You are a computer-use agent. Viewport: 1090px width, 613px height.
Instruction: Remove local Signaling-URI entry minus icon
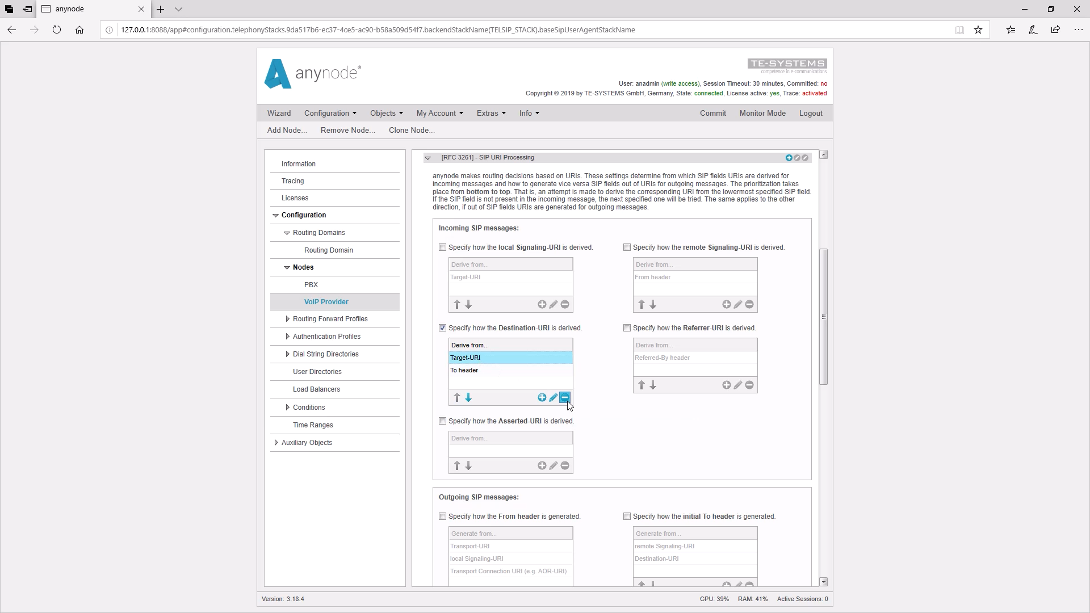(x=564, y=305)
